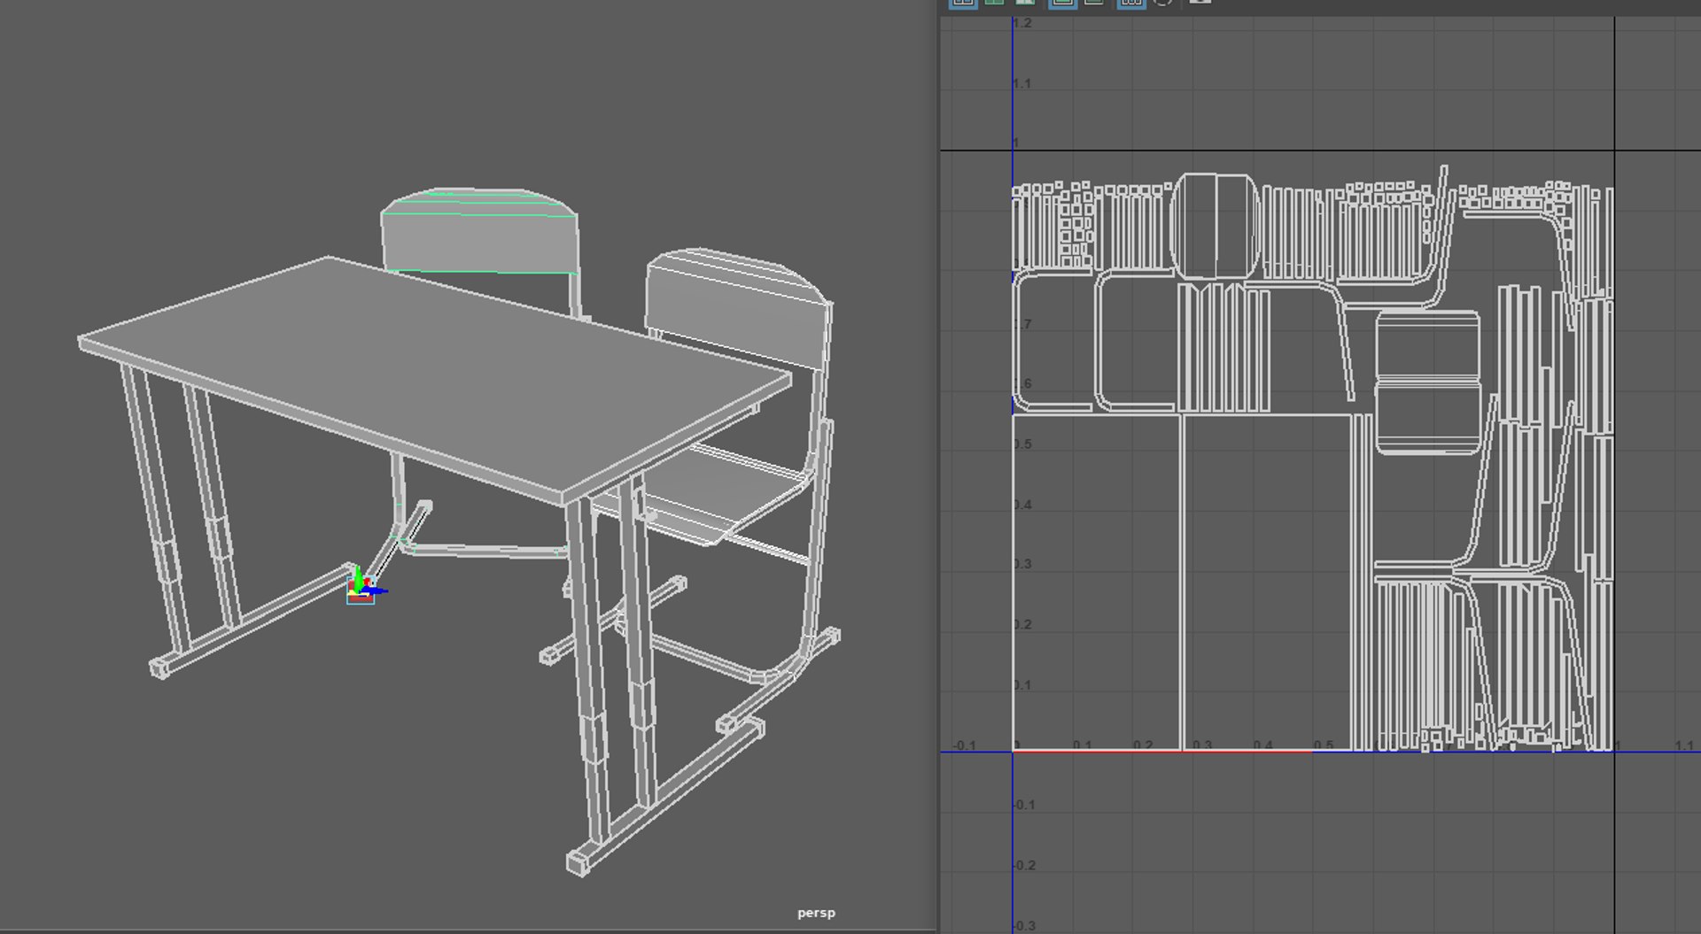This screenshot has height=934, width=1701.
Task: Click the persp camera label in the viewport
Action: [816, 913]
